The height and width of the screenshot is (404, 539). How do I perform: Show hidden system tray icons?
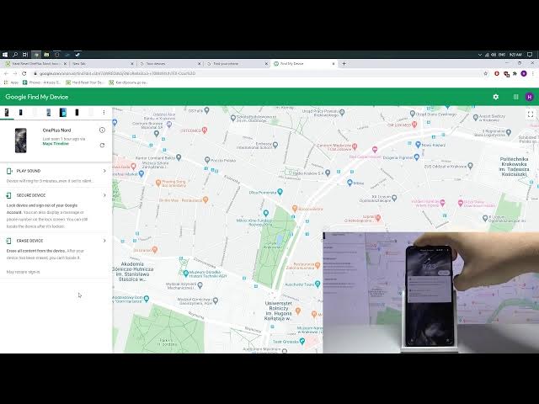[479, 54]
